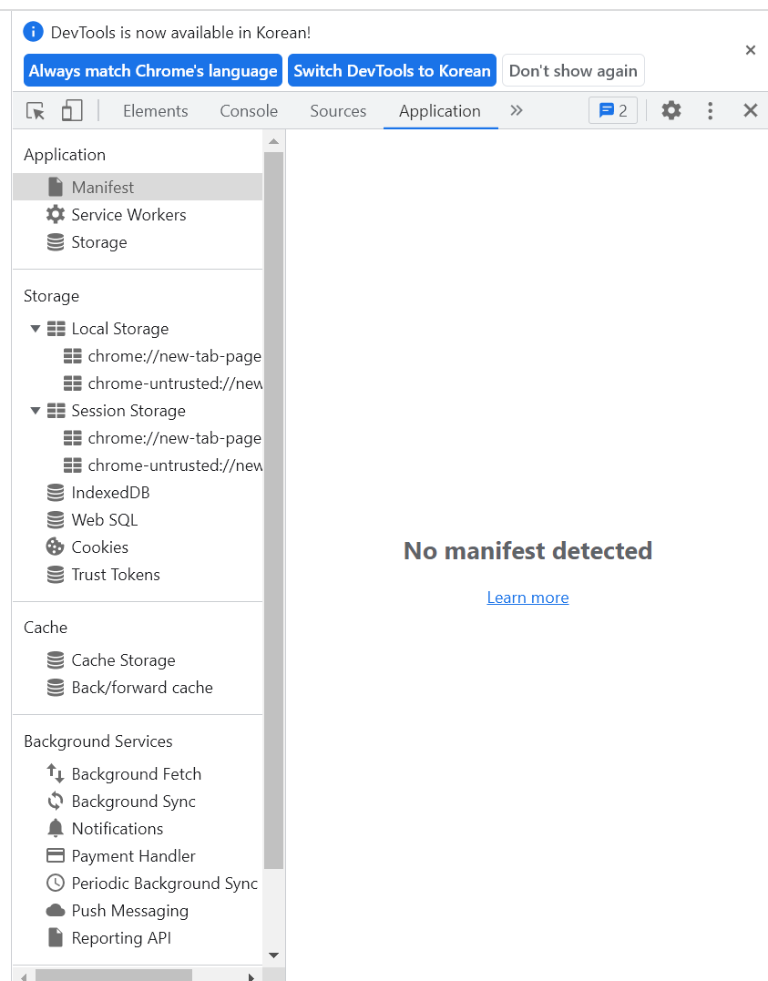Viewport: 768px width, 981px height.
Task: Toggle the device toolbar icon
Action: click(x=72, y=111)
